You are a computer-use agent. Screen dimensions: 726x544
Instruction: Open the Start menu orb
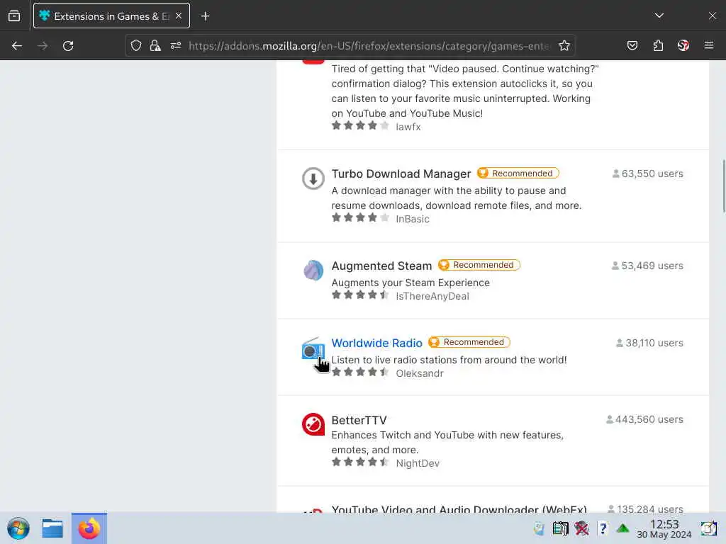[18, 528]
